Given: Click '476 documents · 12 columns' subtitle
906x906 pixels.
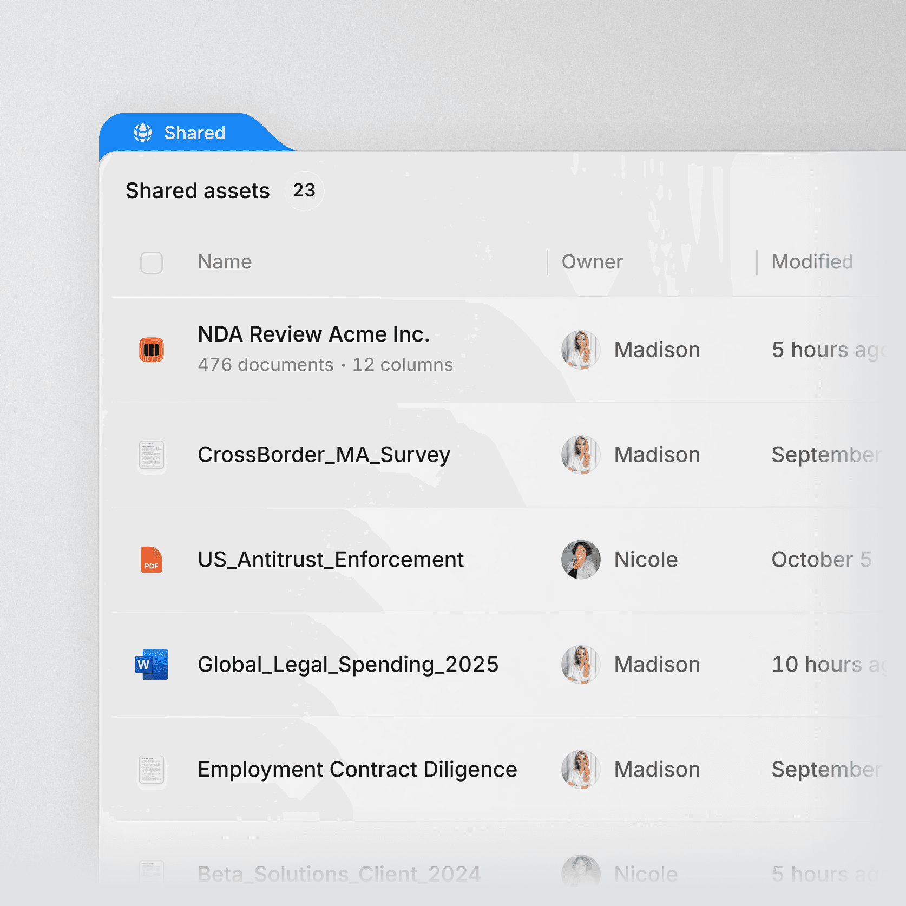Looking at the screenshot, I should coord(325,365).
